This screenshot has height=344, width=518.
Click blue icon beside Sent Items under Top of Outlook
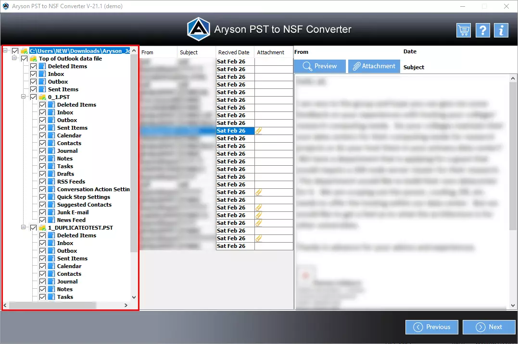click(42, 89)
